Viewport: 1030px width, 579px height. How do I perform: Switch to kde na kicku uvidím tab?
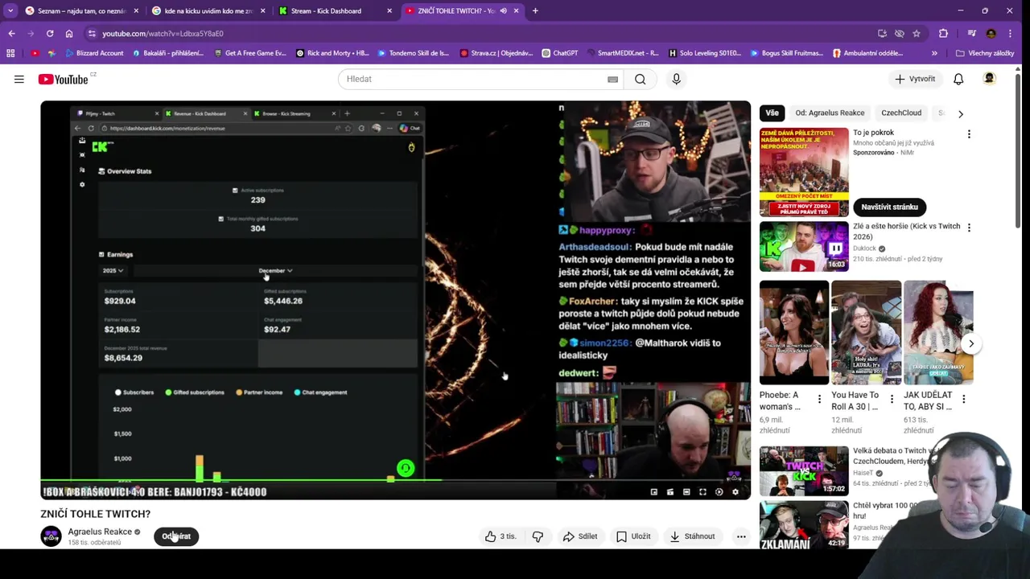coord(208,10)
